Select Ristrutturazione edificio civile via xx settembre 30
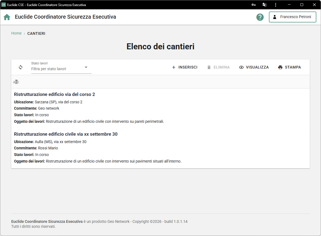Viewport: 321px width, 236px height. tap(66, 134)
